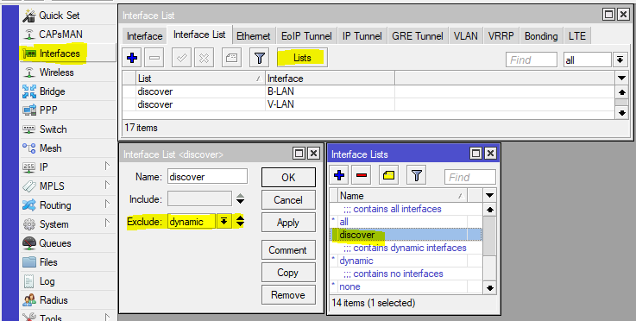Click Find field in Interface List window

(x=532, y=60)
